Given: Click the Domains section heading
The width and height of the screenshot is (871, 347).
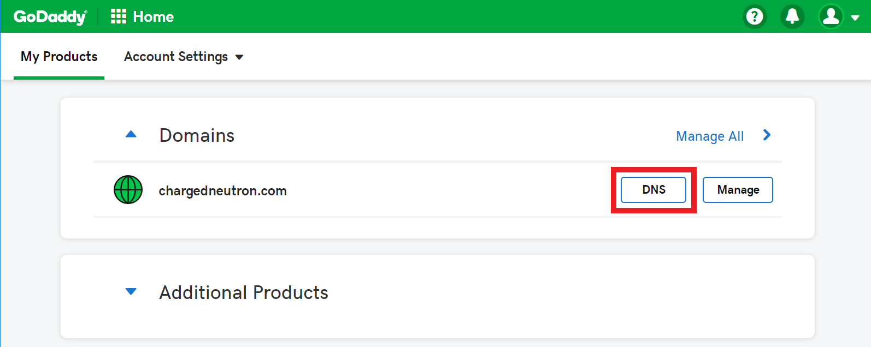Looking at the screenshot, I should (x=197, y=135).
